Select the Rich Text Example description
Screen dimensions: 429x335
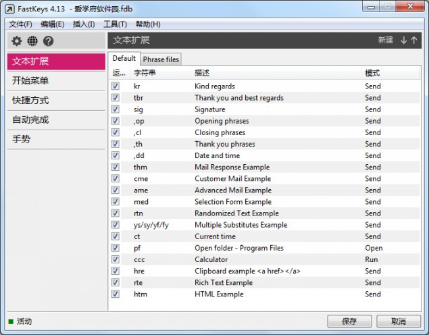[x=224, y=282]
